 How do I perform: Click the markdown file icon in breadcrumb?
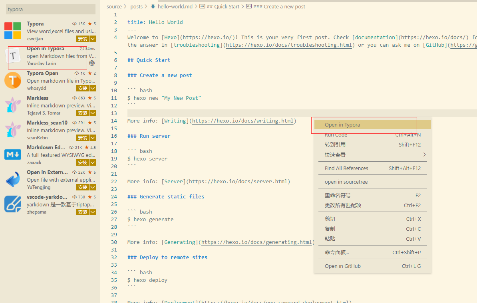pyautogui.click(x=153, y=6)
